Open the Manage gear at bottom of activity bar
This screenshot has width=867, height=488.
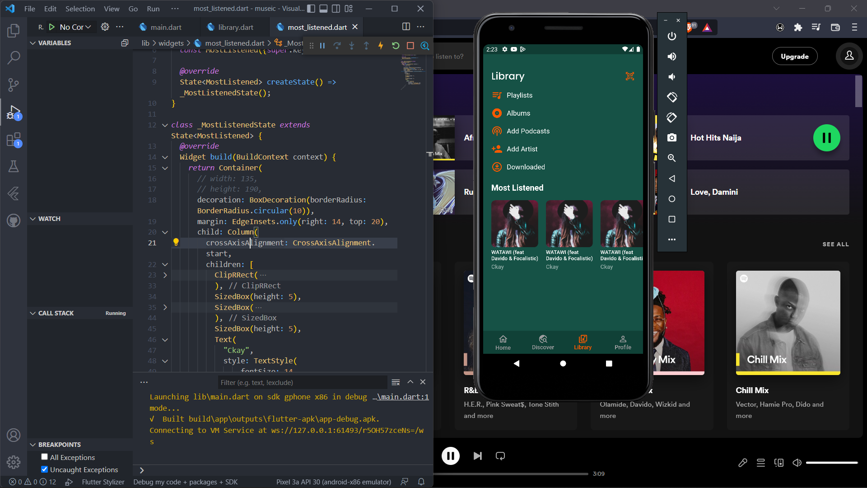pos(14,462)
